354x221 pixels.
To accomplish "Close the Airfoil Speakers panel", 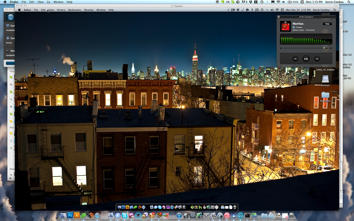I will coord(279,17).
